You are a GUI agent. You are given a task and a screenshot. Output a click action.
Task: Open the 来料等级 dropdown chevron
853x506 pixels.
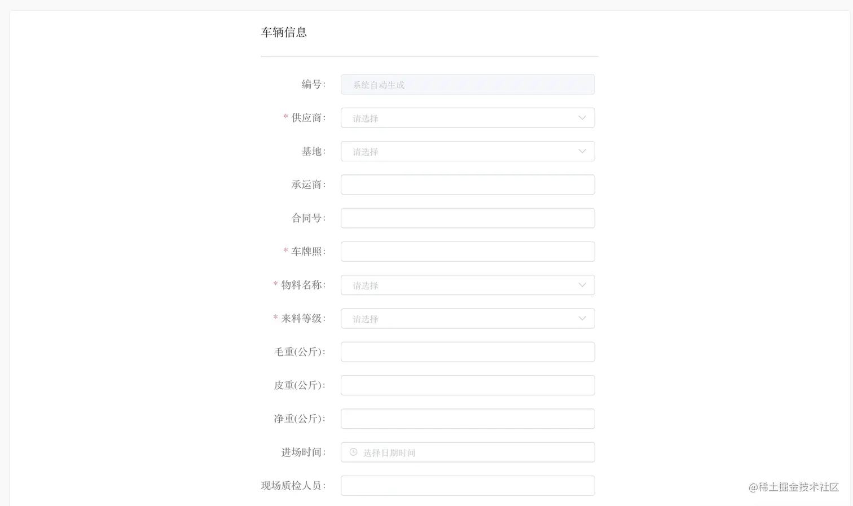pos(582,318)
